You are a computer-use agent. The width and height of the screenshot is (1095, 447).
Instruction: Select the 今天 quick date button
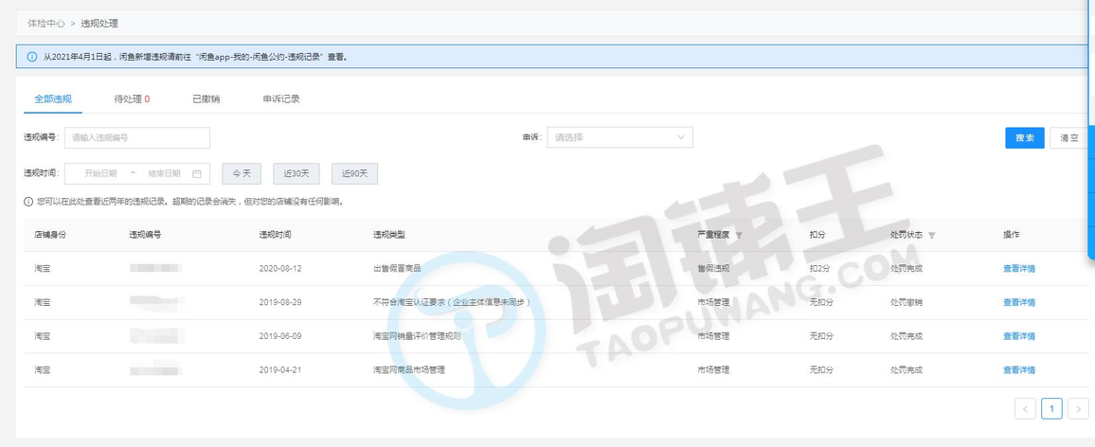242,173
